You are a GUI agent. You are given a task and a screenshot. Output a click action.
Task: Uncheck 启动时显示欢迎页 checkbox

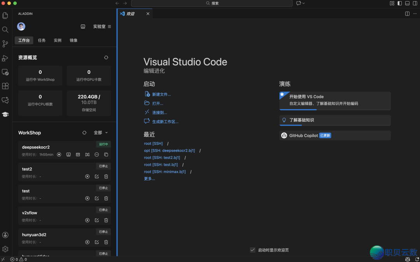coord(253,250)
